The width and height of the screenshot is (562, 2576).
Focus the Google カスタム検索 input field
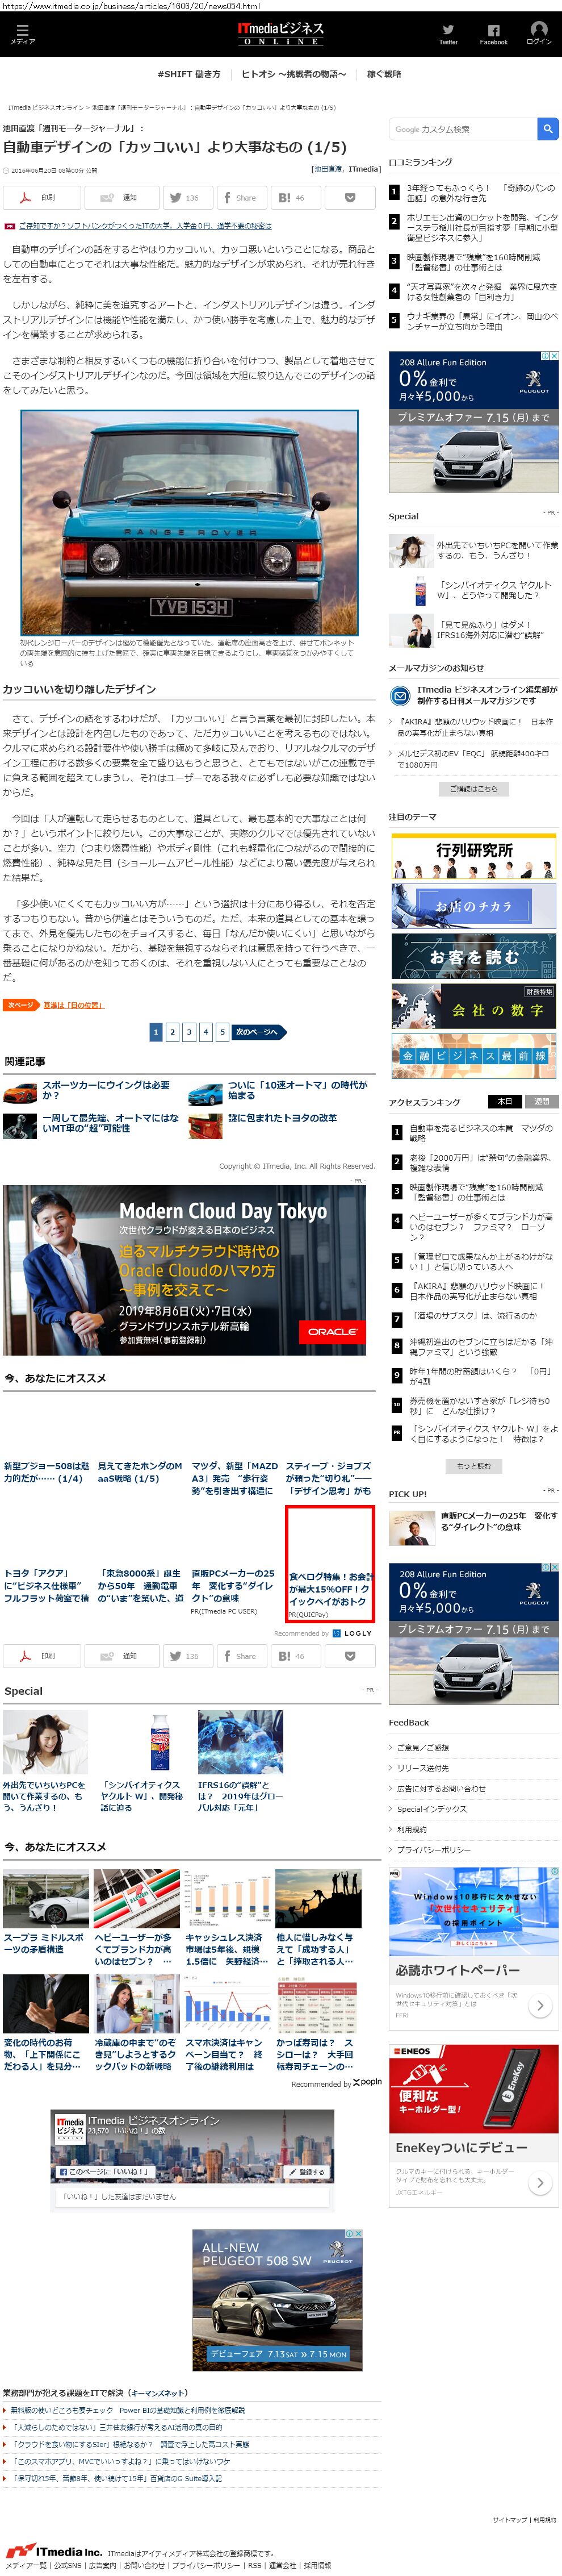point(463,129)
